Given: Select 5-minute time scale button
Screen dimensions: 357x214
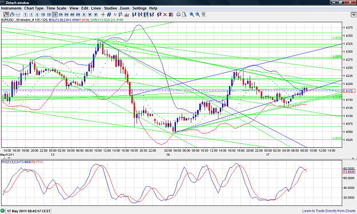Looking at the screenshot, I should pyautogui.click(x=37, y=15).
